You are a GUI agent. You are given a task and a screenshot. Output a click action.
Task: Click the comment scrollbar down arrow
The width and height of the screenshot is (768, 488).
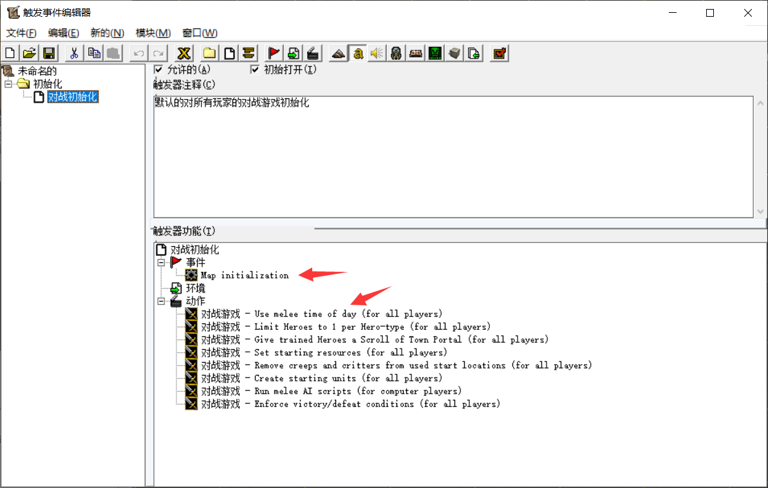761,211
